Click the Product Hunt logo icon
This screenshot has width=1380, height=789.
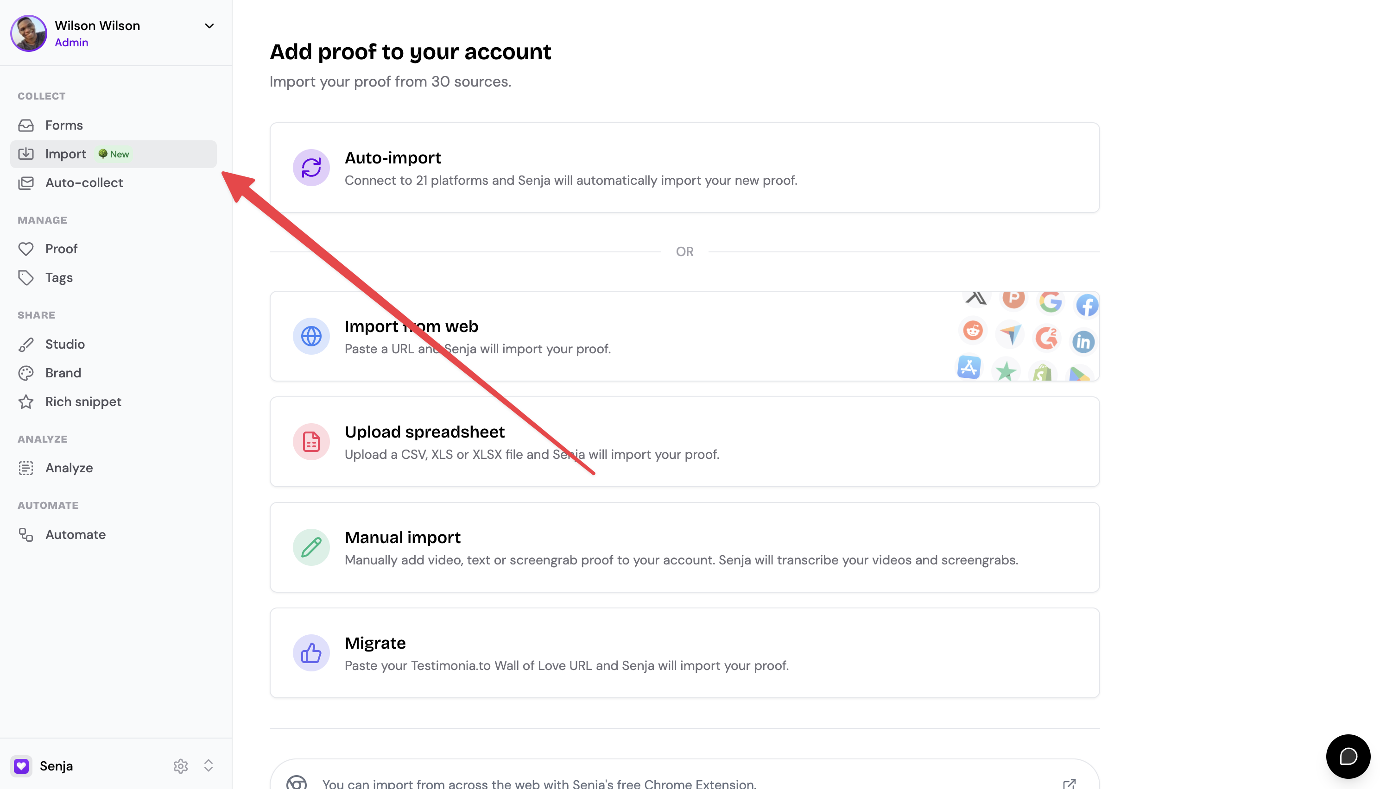click(x=1013, y=298)
